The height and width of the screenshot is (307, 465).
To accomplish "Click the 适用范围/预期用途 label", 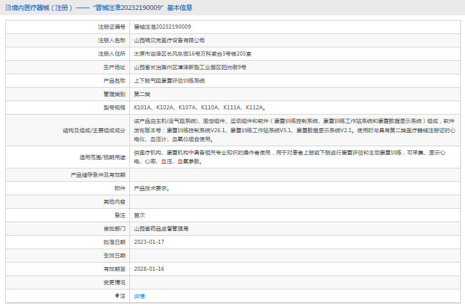I will [x=102, y=157].
